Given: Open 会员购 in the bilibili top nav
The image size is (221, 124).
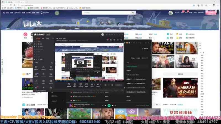Looking at the screenshot, I should (28, 13).
